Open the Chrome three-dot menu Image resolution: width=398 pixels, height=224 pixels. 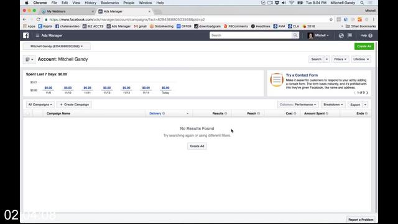pyautogui.click(x=374, y=19)
